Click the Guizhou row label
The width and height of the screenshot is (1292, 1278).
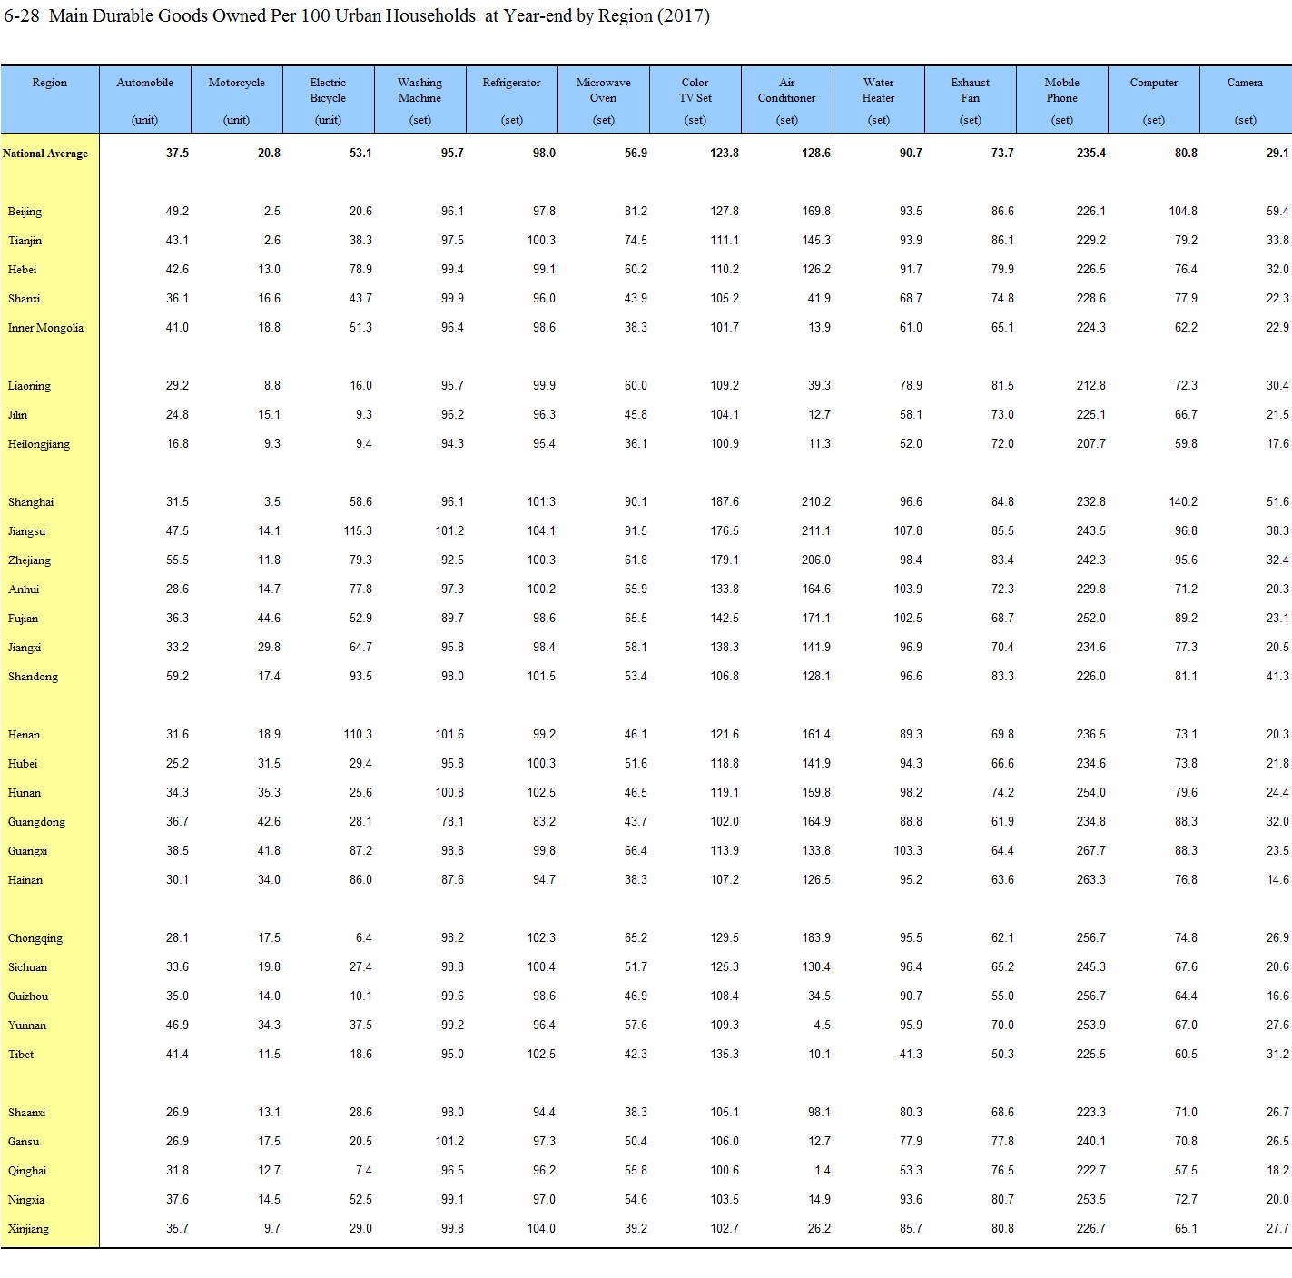(28, 996)
